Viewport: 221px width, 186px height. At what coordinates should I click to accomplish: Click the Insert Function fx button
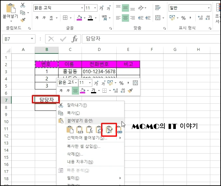coord(75,39)
